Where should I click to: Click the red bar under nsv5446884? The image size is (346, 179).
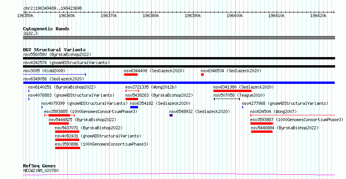262,132
